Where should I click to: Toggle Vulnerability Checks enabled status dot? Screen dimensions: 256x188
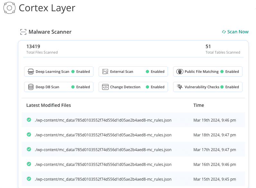click(222, 87)
